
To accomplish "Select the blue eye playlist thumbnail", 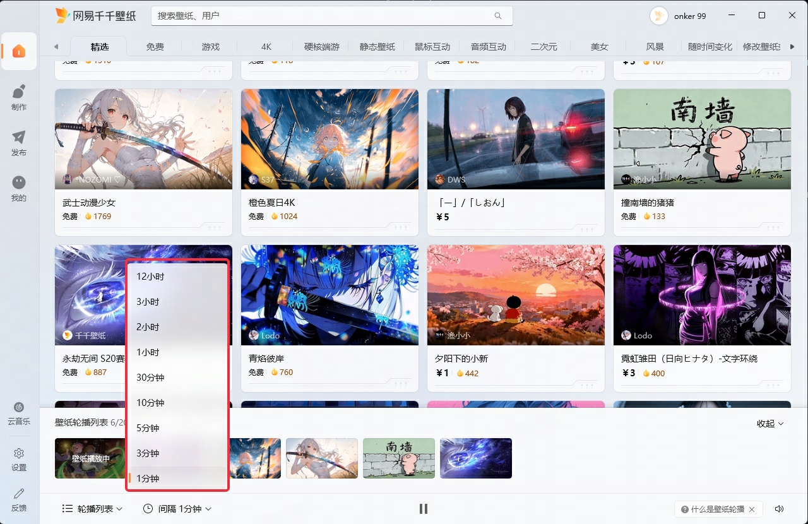I will 476,458.
